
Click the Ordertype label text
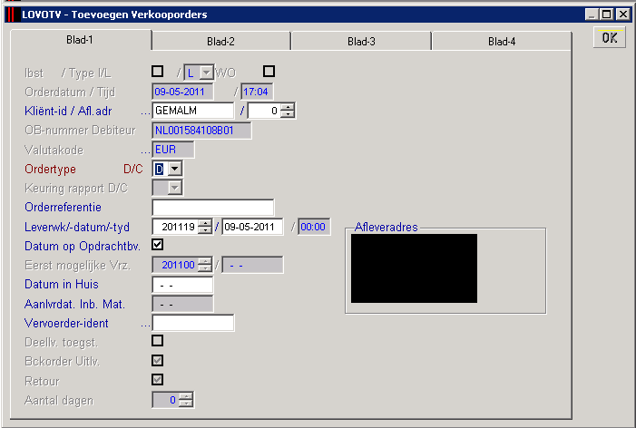pos(50,169)
